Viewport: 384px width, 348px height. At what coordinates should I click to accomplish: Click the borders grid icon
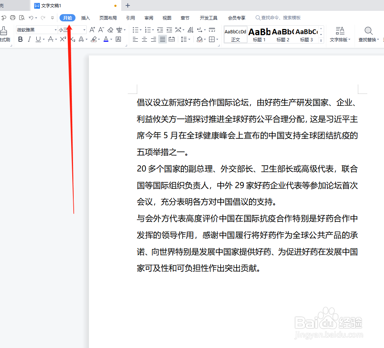point(212,39)
